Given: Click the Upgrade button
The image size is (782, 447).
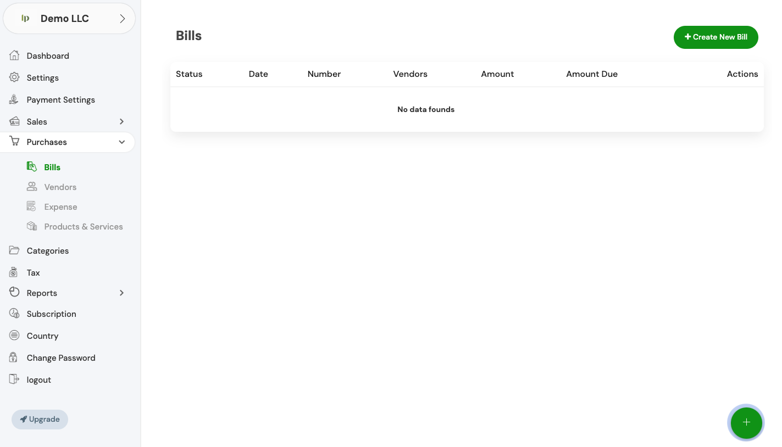Looking at the screenshot, I should click(x=40, y=419).
